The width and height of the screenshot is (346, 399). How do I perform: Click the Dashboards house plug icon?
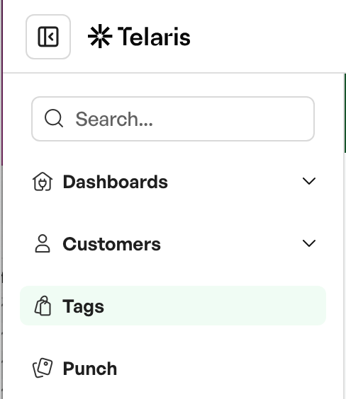tap(43, 181)
